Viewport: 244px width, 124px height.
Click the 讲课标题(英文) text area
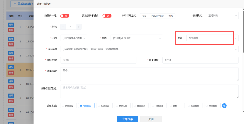(x=149, y=92)
